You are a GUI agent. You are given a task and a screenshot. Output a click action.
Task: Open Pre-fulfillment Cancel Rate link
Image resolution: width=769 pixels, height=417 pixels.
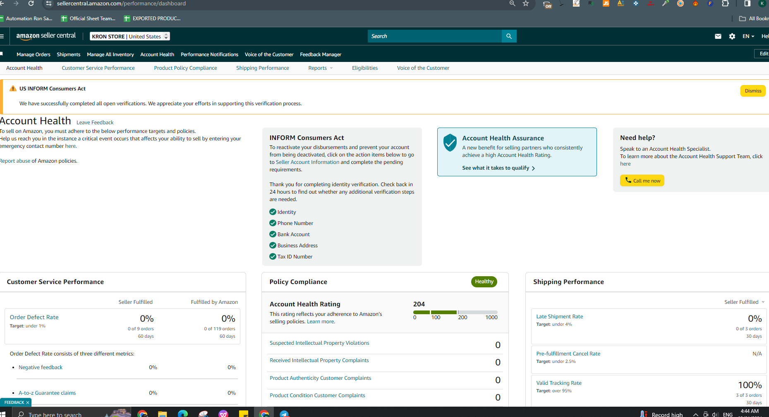point(568,354)
